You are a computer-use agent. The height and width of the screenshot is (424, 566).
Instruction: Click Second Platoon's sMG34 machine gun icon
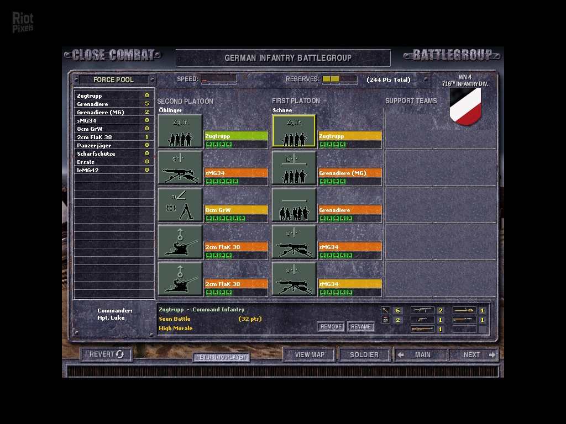(x=180, y=168)
